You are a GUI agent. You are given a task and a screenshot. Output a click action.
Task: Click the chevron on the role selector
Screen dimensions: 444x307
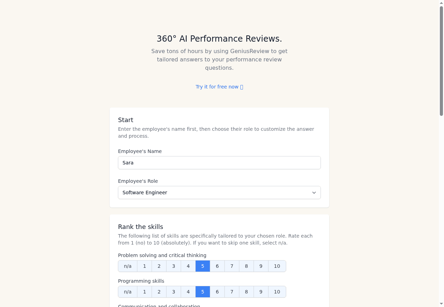click(314, 193)
